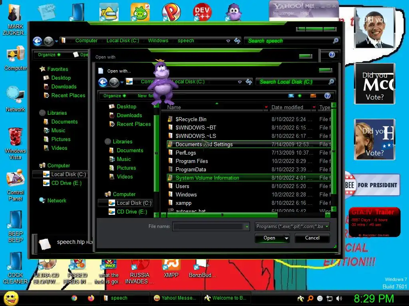
Task: Click the Search Local Disk (C:) box
Action: [x=295, y=82]
